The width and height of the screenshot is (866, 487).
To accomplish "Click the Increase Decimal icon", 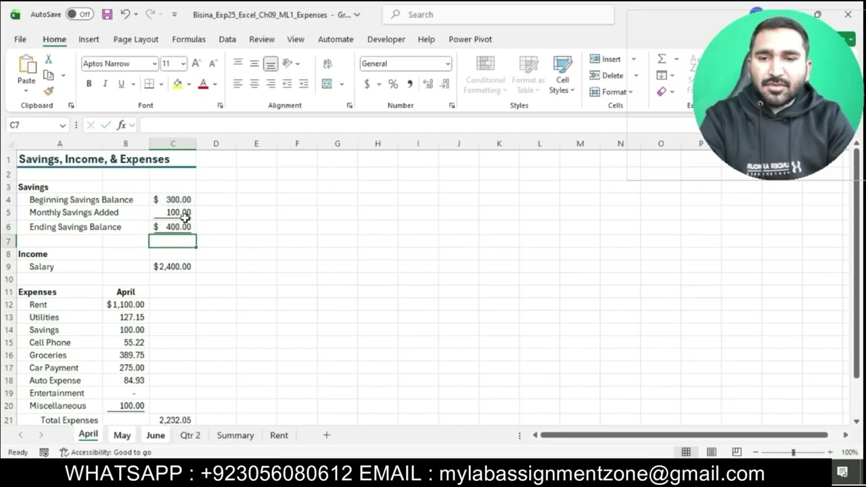I will tap(428, 84).
